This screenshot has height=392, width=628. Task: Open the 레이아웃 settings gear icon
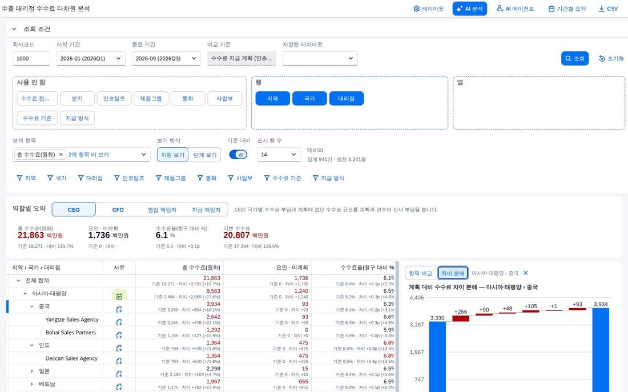pyautogui.click(x=417, y=9)
